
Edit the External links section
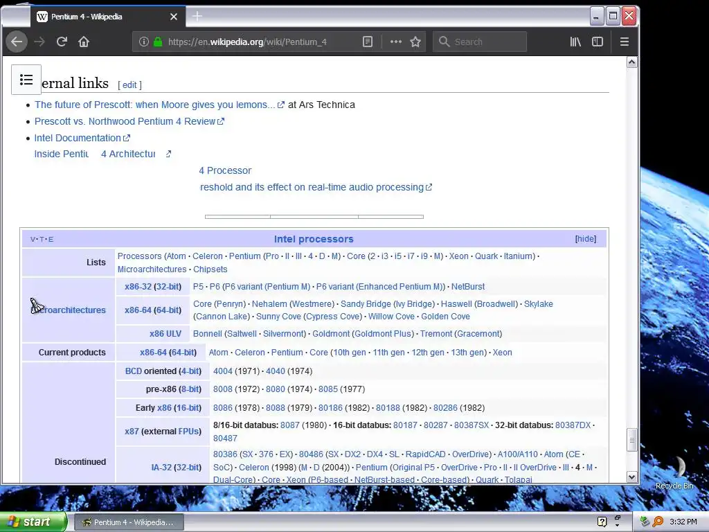129,85
